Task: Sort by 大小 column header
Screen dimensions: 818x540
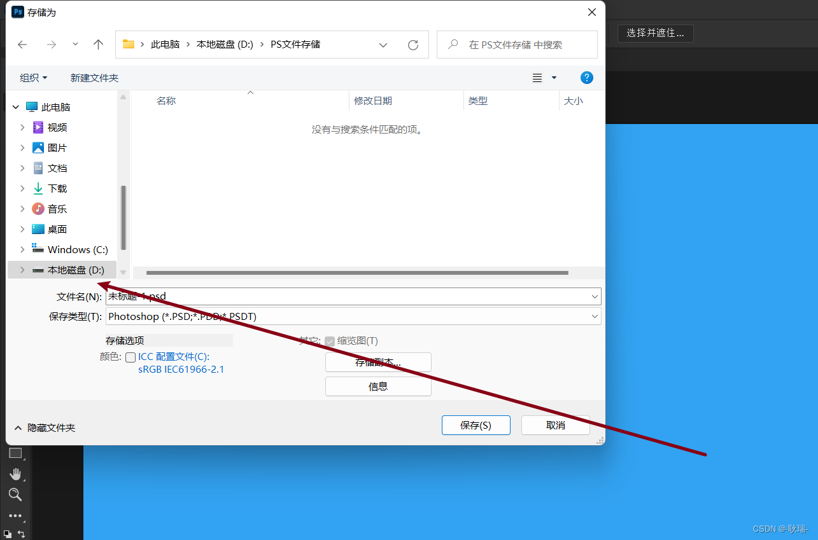Action: click(x=574, y=100)
